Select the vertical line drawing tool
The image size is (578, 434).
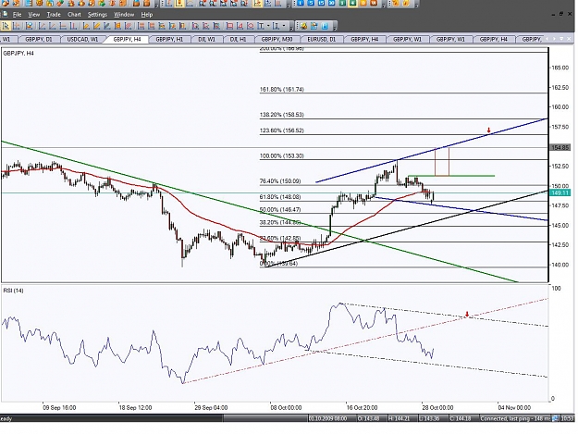(73, 26)
